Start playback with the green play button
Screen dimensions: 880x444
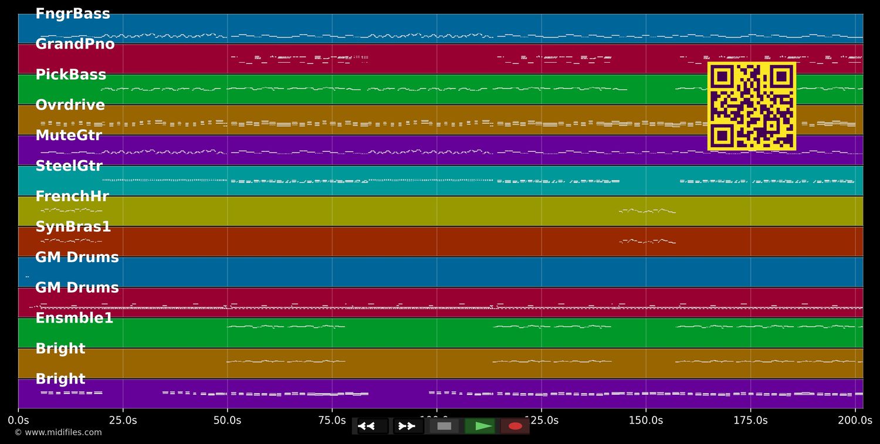(x=480, y=426)
